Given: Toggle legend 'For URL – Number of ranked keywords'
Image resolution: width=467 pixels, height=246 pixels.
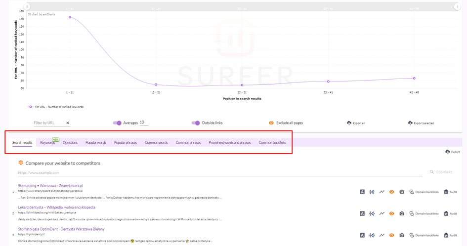Looking at the screenshot, I should click(55, 107).
